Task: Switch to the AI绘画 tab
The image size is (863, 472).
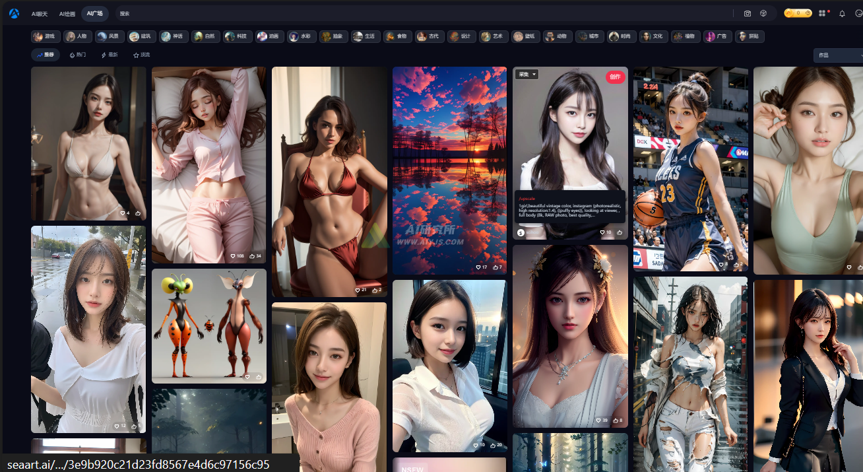Action: (67, 13)
